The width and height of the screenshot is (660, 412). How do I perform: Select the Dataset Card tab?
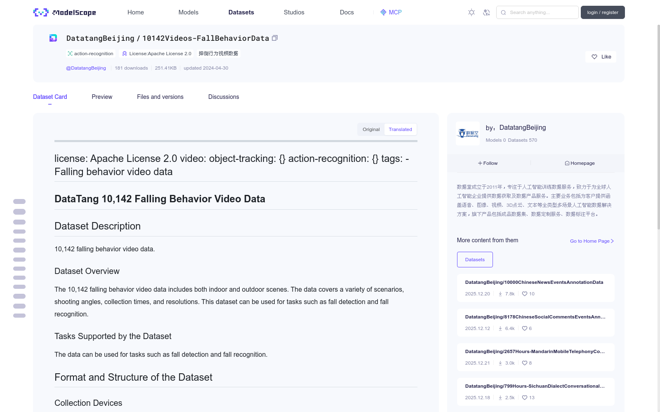coord(50,97)
